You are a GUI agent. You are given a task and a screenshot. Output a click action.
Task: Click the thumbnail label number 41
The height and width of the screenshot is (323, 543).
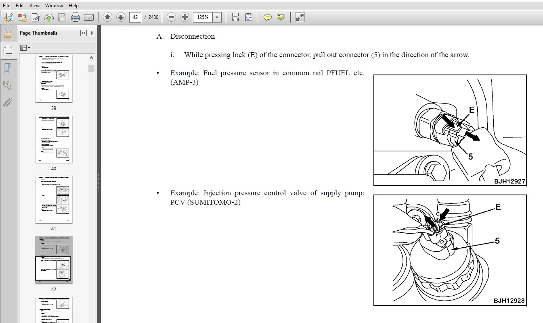point(54,229)
